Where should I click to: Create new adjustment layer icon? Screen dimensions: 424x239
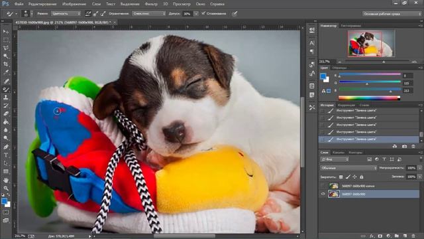click(x=388, y=236)
